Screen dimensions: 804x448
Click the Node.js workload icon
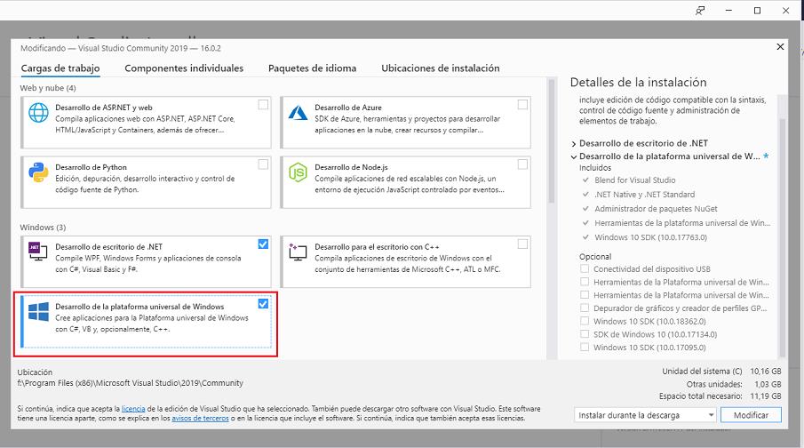tap(298, 172)
